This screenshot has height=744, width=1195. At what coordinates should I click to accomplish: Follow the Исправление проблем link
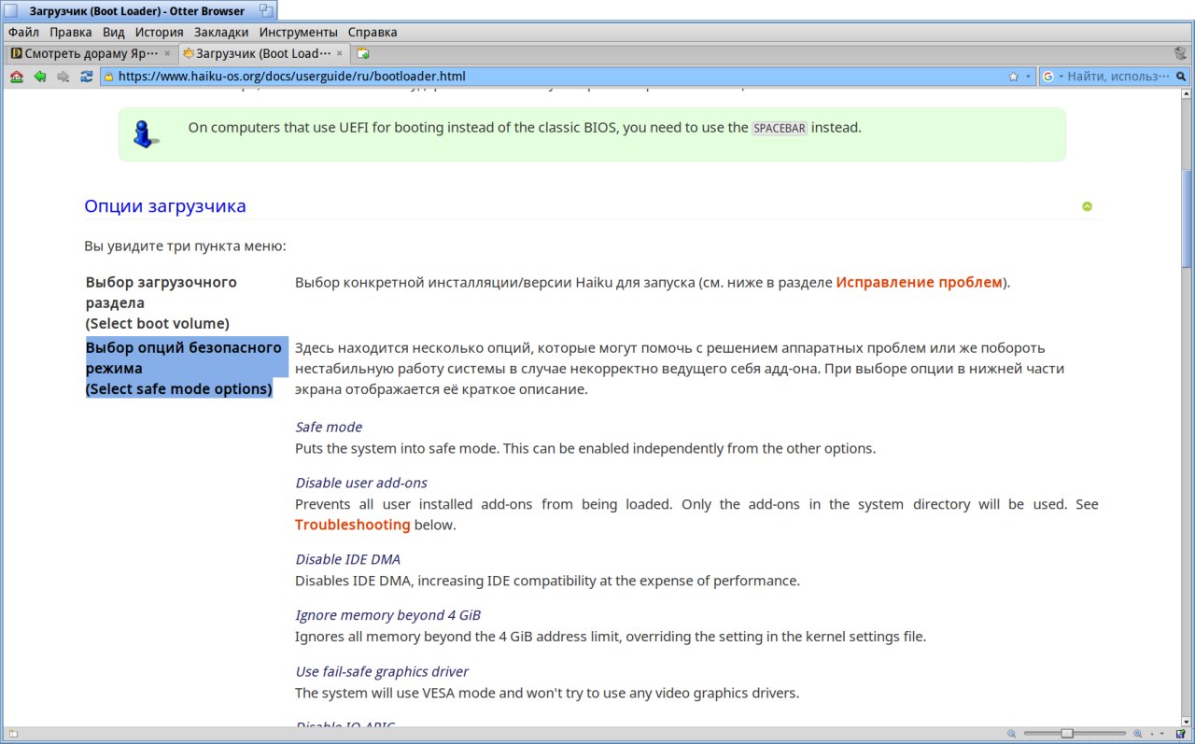919,282
